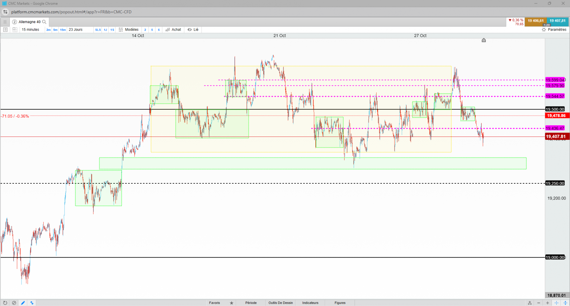Click the blue buy price 19 407,81
The width and height of the screenshot is (570, 306).
pyautogui.click(x=557, y=21)
